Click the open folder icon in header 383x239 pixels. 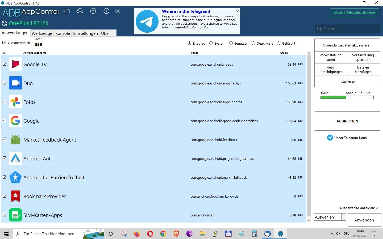coord(66,11)
